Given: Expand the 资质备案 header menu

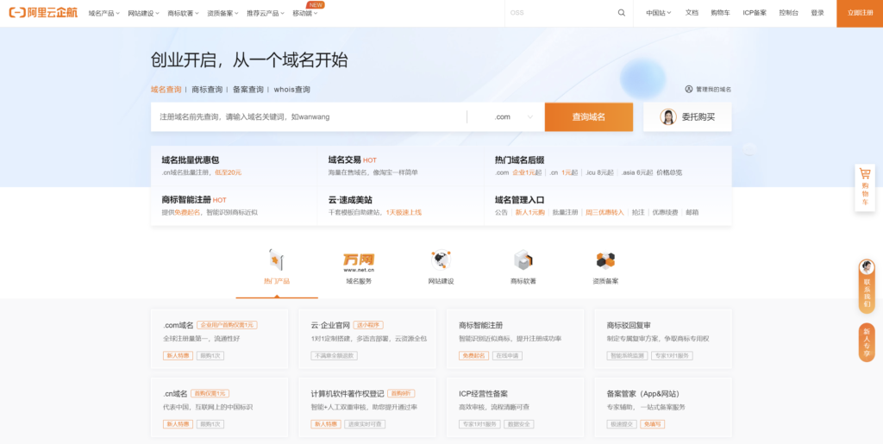Looking at the screenshot, I should (222, 13).
